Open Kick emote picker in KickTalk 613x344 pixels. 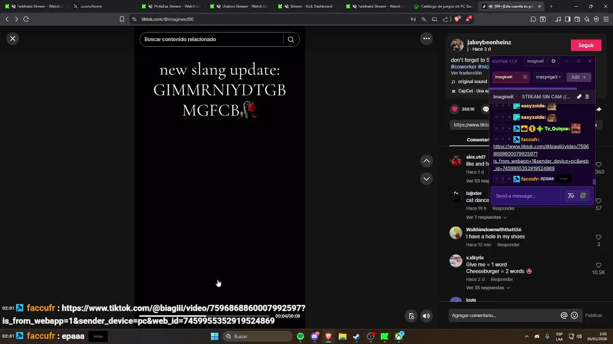click(x=583, y=195)
